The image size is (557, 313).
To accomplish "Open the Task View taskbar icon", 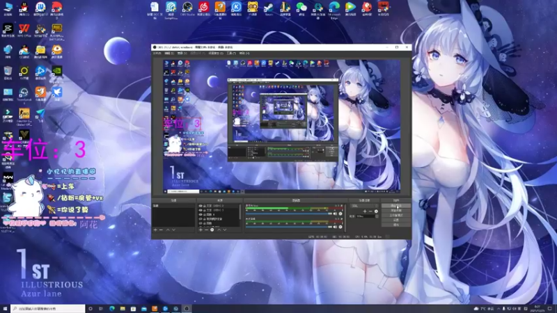I will (101, 309).
